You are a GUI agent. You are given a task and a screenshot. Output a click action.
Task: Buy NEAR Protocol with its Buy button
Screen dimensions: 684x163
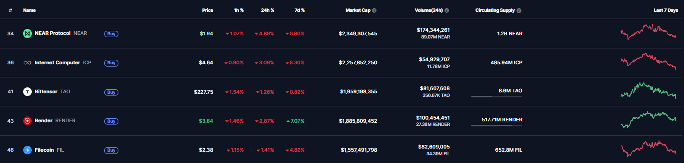point(111,34)
